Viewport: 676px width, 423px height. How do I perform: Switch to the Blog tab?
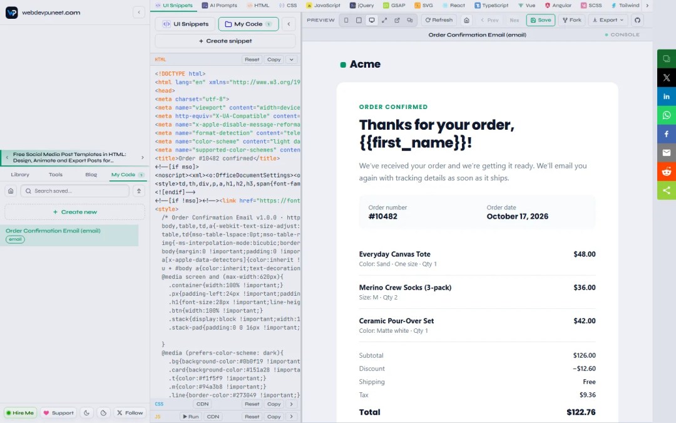[x=91, y=174]
